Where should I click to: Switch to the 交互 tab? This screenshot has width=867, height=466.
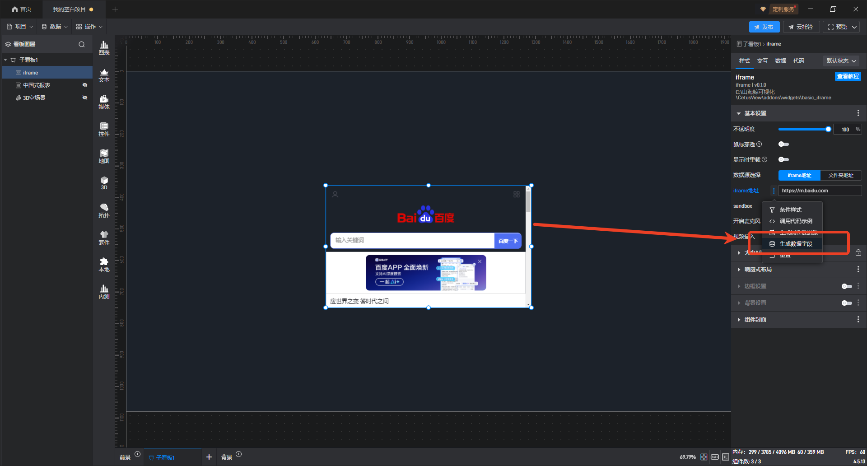(762, 61)
